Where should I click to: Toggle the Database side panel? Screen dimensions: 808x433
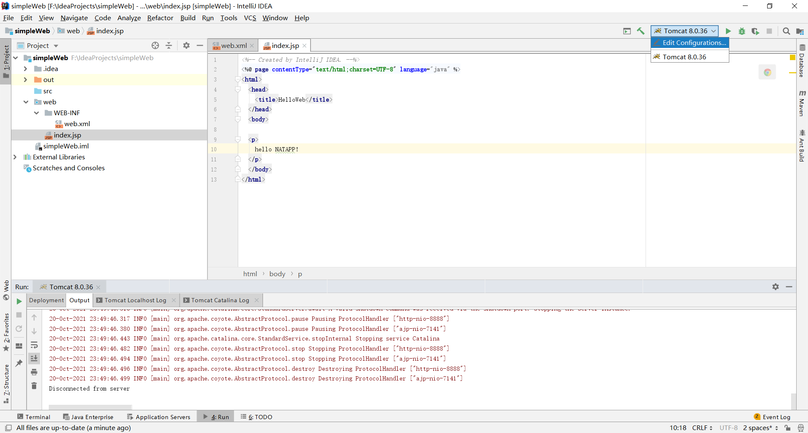pos(802,61)
